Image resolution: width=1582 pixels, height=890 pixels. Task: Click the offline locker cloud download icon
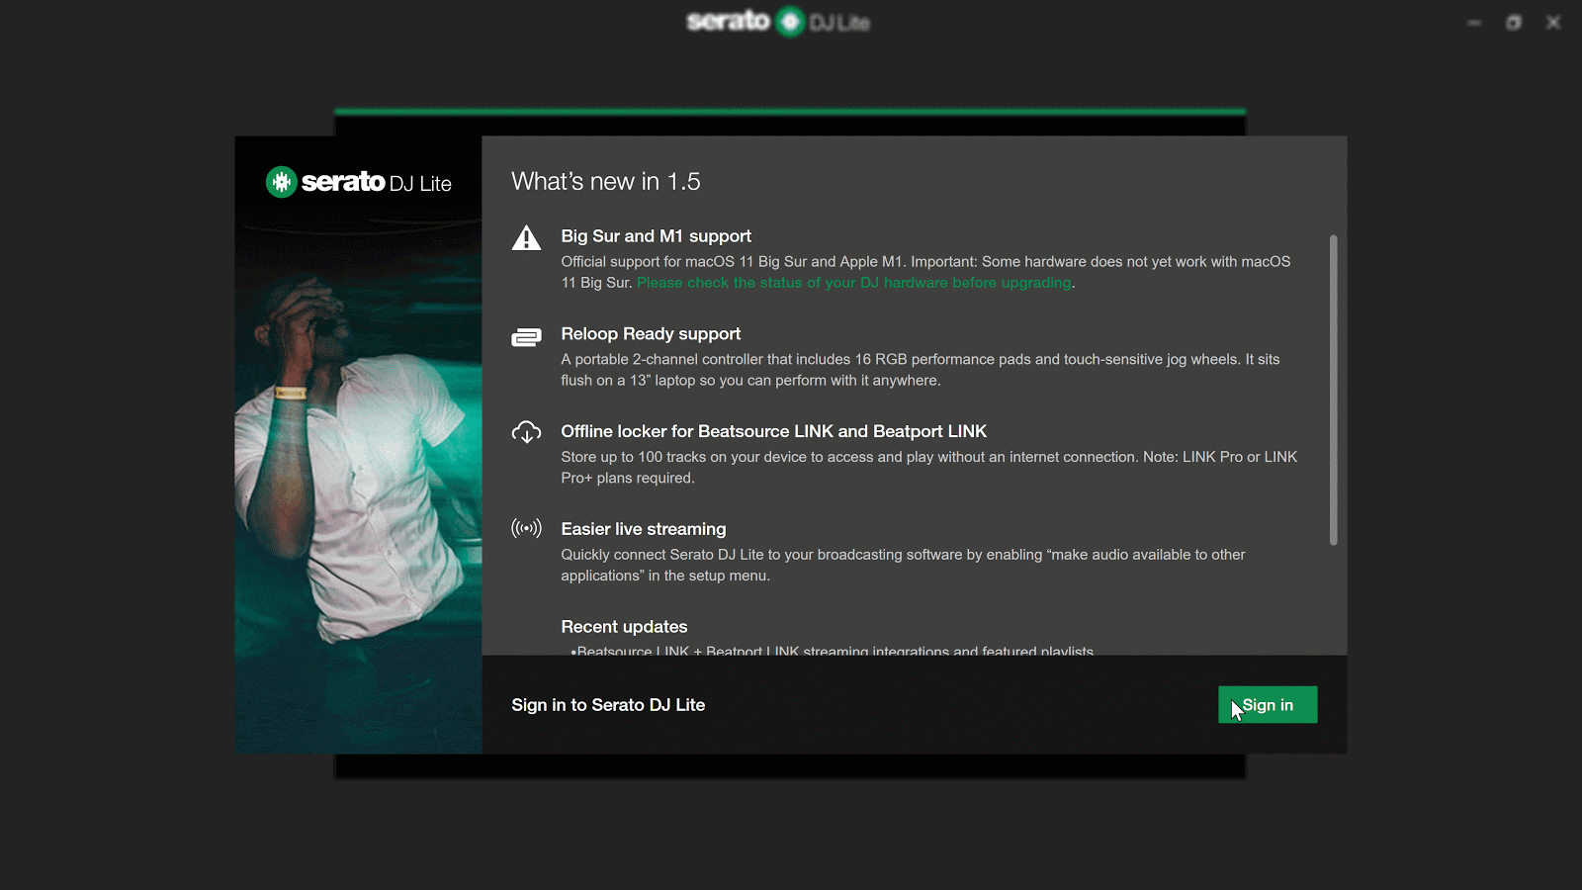[526, 432]
